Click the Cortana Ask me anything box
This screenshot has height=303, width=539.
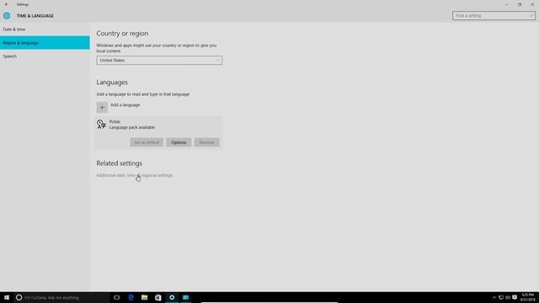pyautogui.click(x=61, y=297)
